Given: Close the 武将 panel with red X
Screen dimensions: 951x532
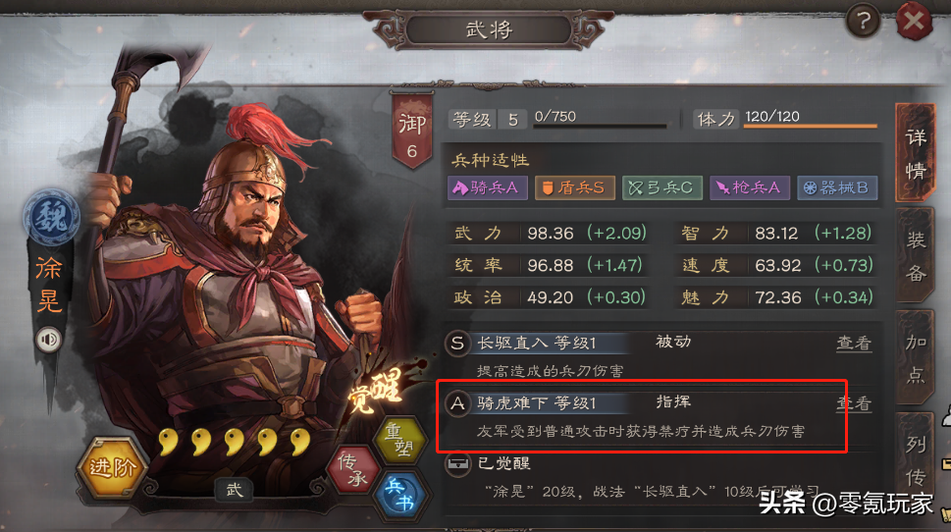Looking at the screenshot, I should point(914,22).
